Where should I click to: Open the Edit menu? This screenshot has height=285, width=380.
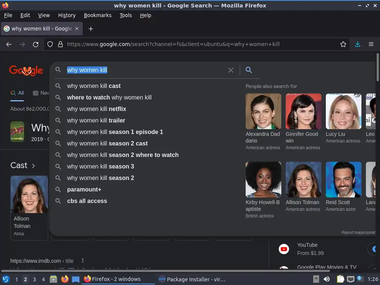[25, 15]
